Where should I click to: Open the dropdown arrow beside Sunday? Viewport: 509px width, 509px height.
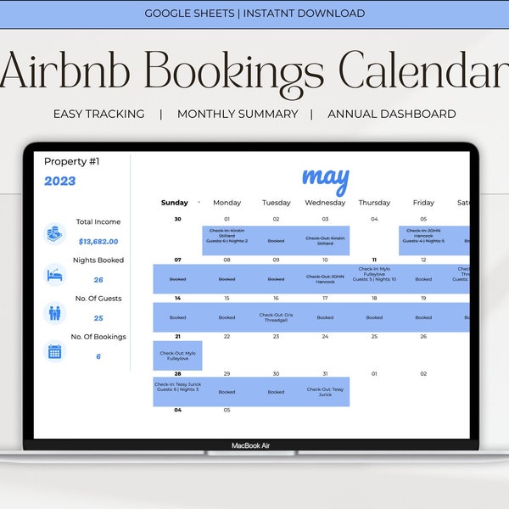(x=199, y=202)
